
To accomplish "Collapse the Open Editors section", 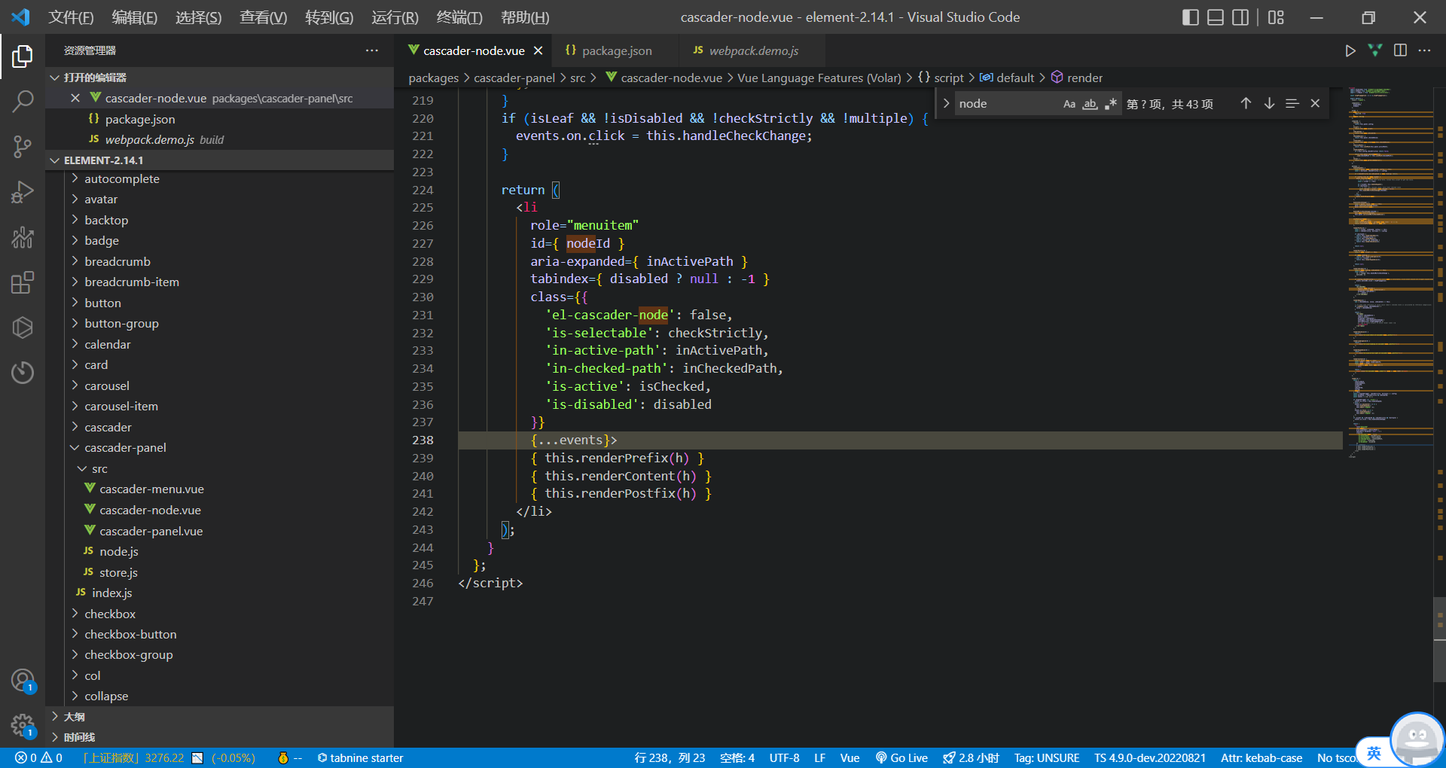I will point(54,78).
